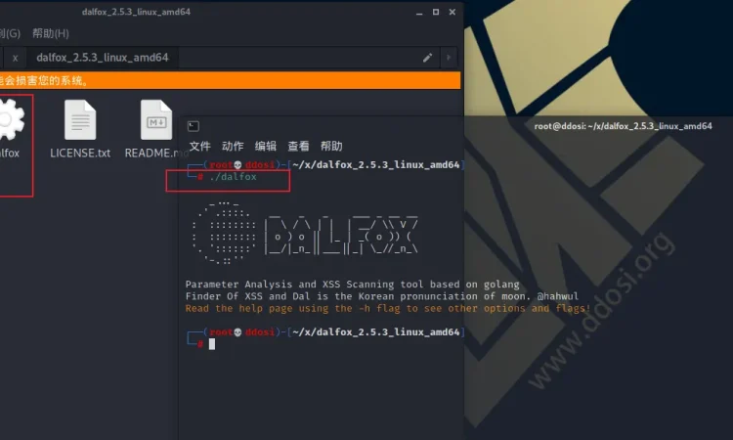Click the 'Parameter Analysis and XSS Scanning' line

352,285
